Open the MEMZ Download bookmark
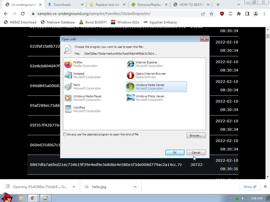270x202 pixels. point(20,22)
